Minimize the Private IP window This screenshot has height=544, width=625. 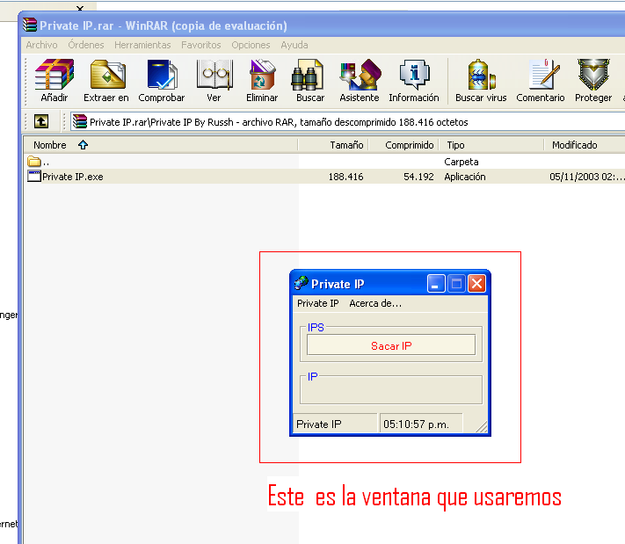(x=436, y=284)
